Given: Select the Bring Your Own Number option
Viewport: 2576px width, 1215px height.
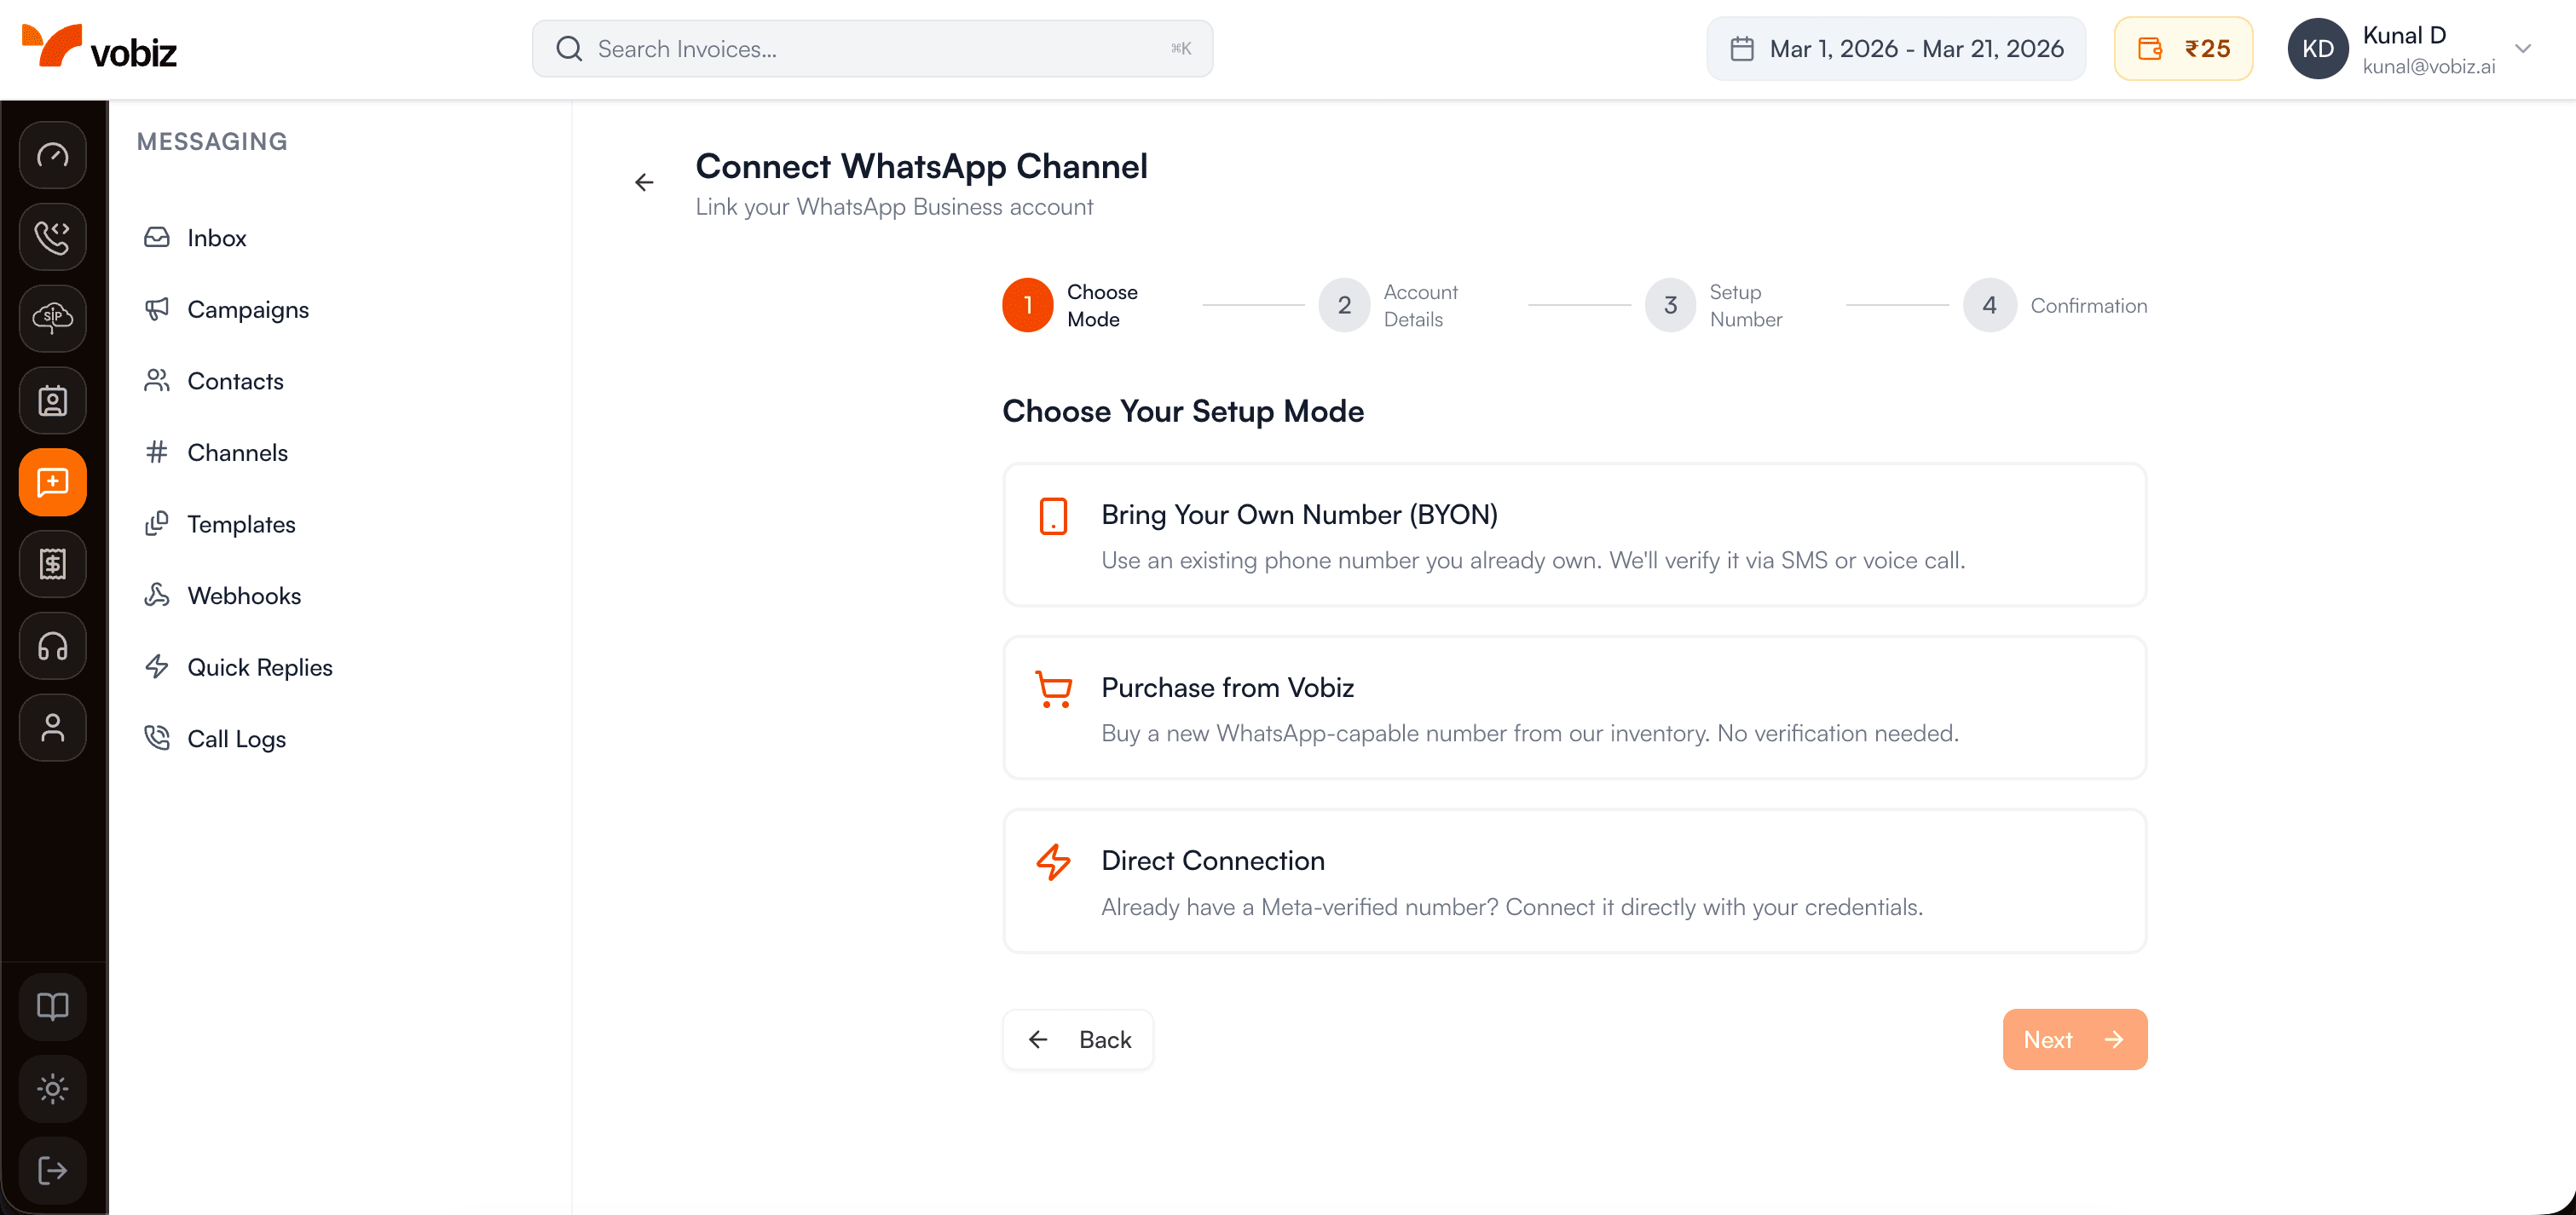Looking at the screenshot, I should click(1574, 536).
